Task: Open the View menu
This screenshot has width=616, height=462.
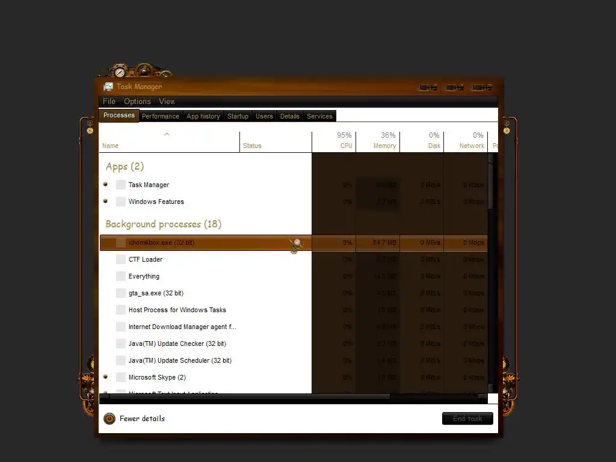Action: pos(167,101)
